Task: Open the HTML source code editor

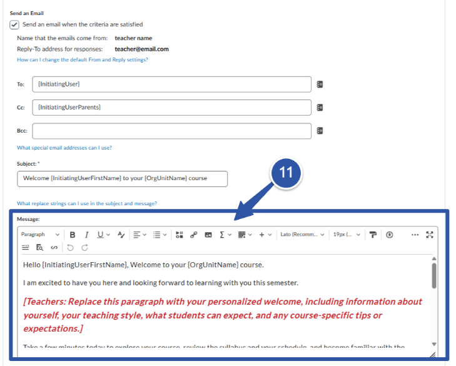Action: point(54,248)
